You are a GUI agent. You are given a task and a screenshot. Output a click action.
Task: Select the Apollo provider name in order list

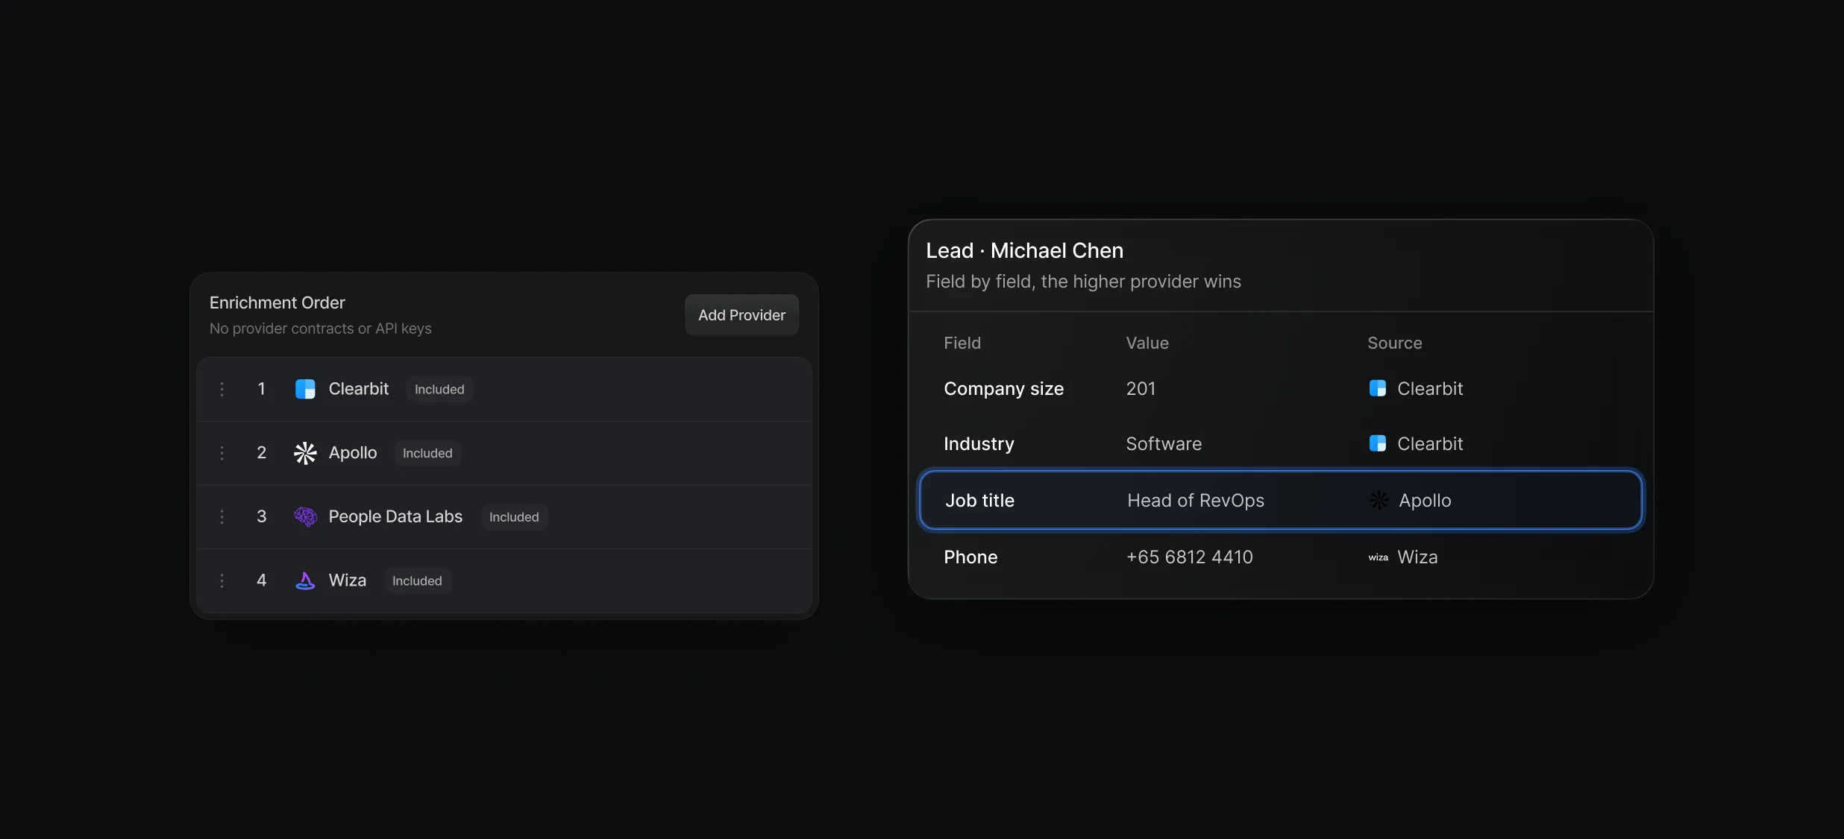(353, 453)
